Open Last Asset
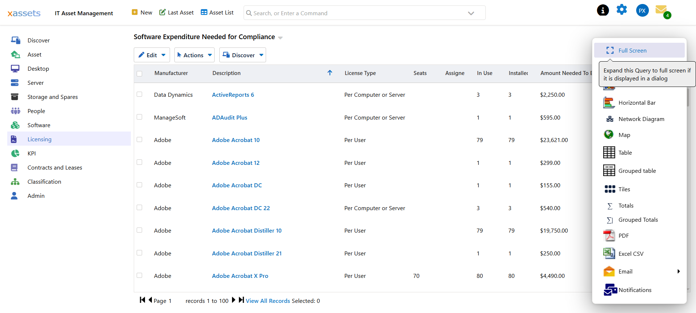Viewport: 696px width, 313px height. 177,12
